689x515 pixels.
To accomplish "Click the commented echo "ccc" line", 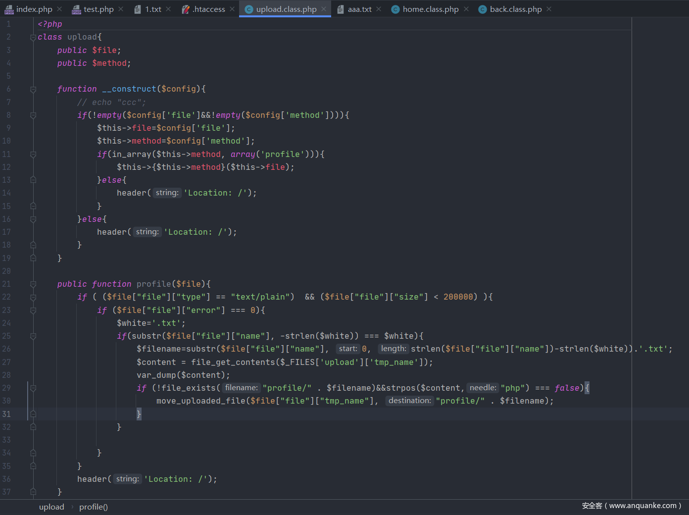I will click(x=111, y=102).
